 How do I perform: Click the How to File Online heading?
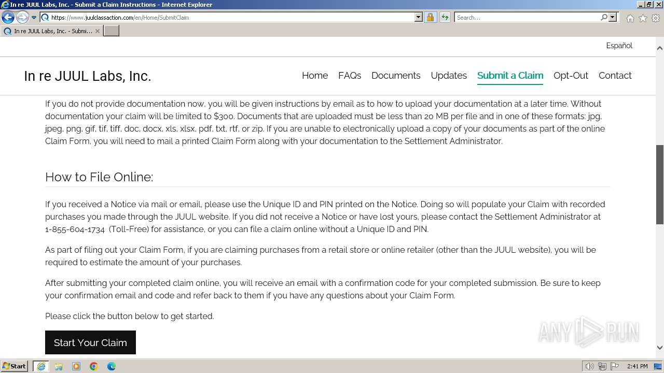pyautogui.click(x=99, y=177)
